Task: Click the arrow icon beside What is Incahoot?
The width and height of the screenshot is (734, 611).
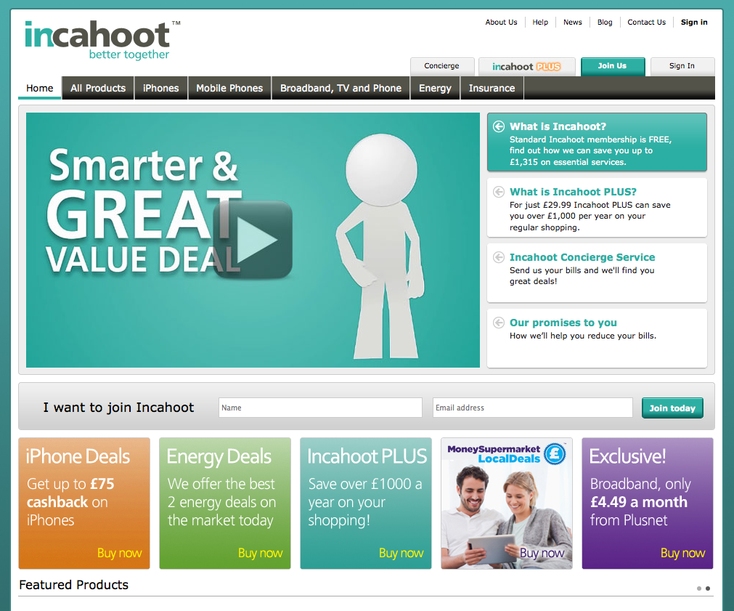Action: [498, 126]
